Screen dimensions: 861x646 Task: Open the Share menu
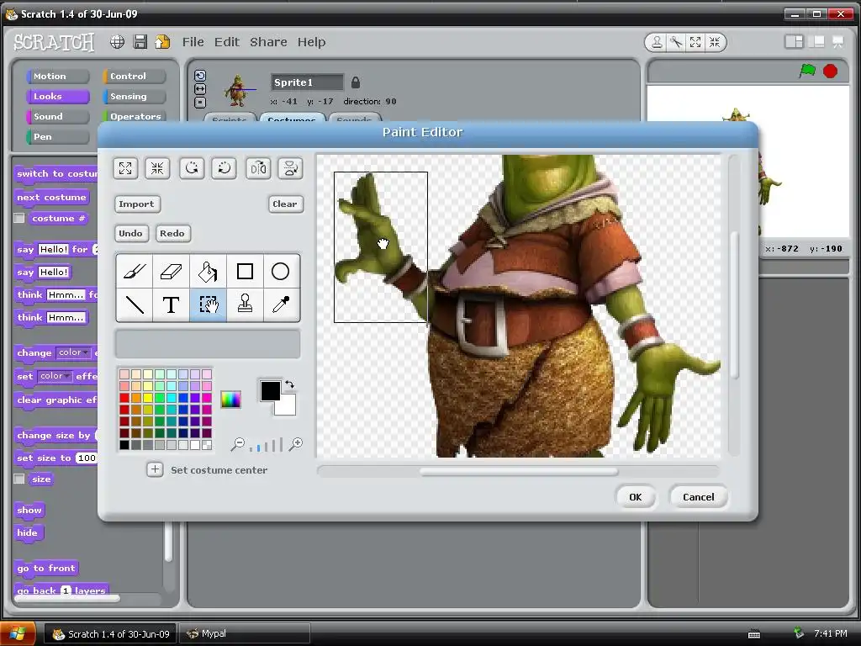tap(268, 42)
